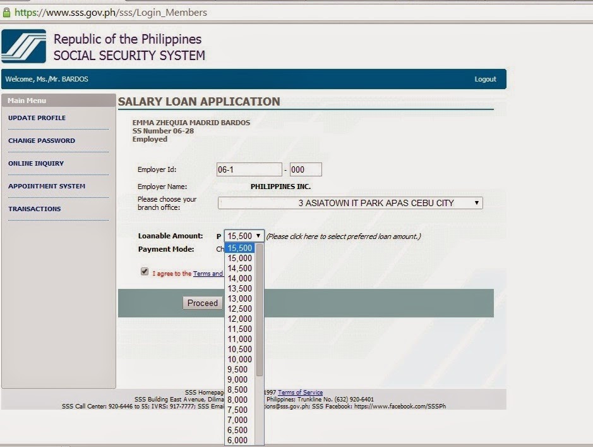
Task: Open UPDATE PROFILE menu item
Action: tap(37, 118)
